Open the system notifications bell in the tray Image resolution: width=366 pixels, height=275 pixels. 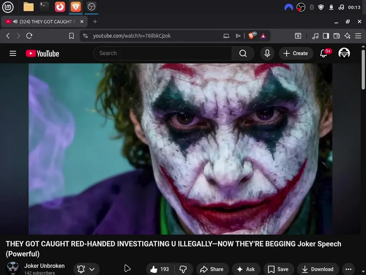[331, 7]
